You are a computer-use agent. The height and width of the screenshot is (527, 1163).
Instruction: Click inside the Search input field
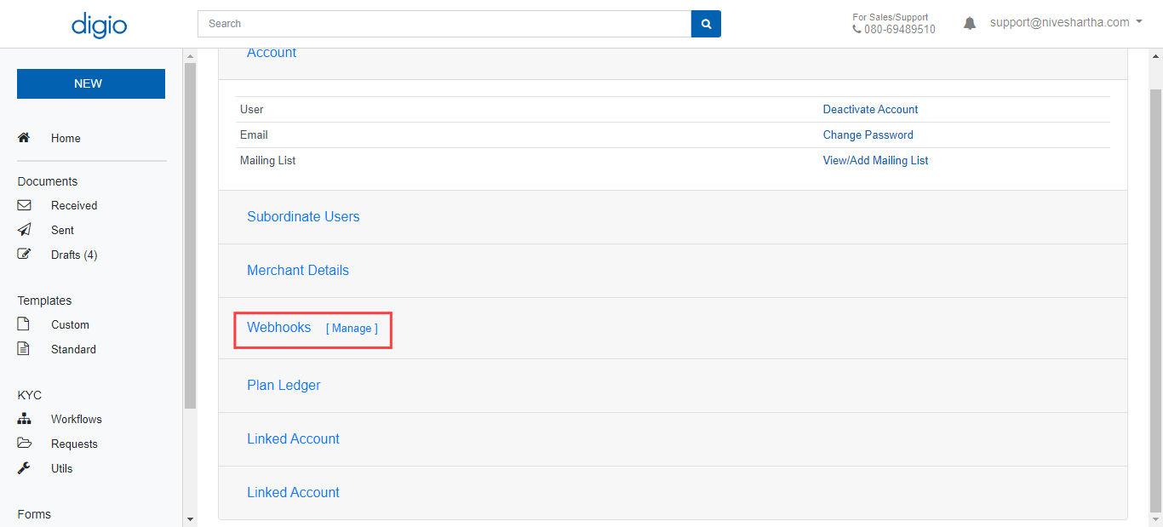coord(444,24)
